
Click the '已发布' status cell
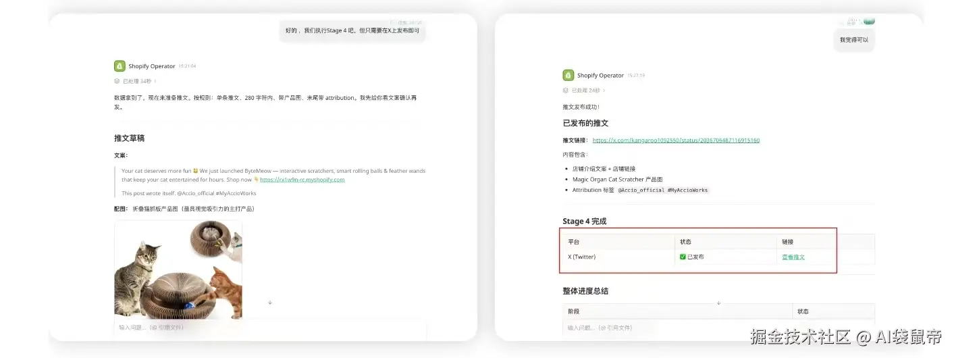tap(725, 257)
